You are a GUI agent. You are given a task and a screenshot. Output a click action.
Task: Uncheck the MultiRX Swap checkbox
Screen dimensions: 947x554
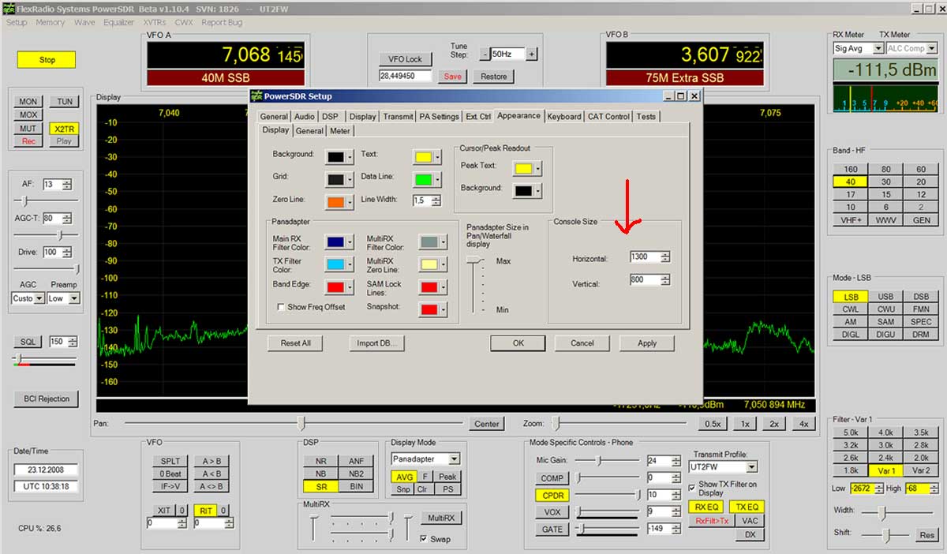click(x=424, y=539)
